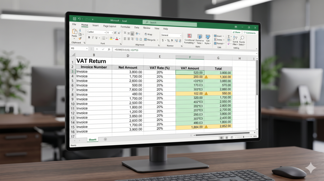The height and width of the screenshot is (181, 324).
Task: Toggle Bold formatting
Action: pos(89,37)
